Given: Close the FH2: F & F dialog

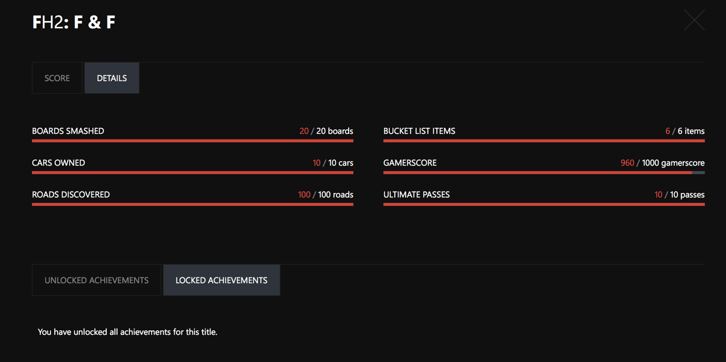Looking at the screenshot, I should (x=694, y=20).
